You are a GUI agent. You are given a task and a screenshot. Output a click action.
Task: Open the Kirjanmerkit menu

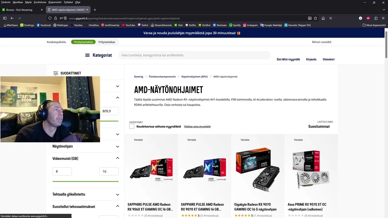(55, 2)
